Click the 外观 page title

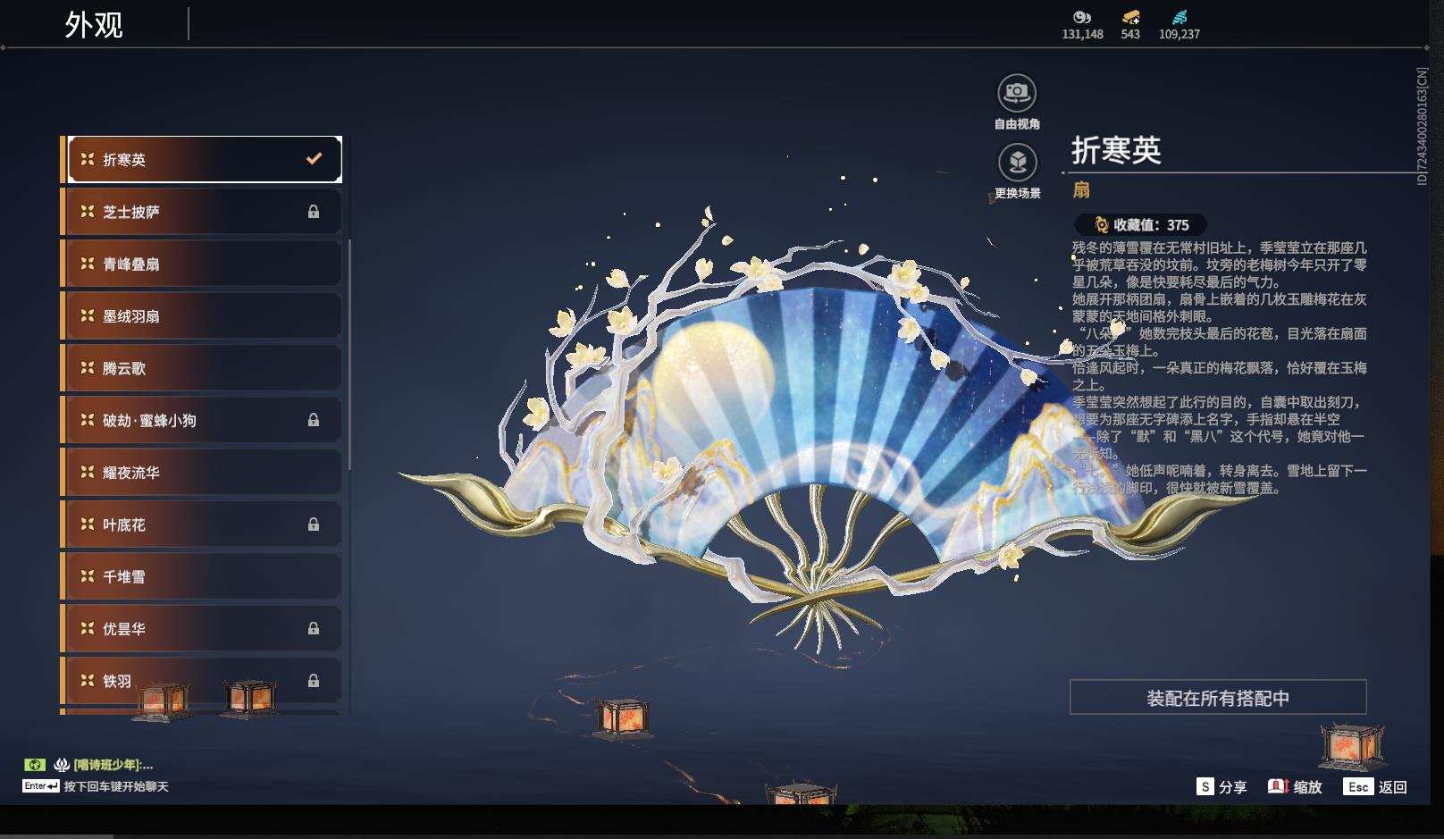[94, 24]
